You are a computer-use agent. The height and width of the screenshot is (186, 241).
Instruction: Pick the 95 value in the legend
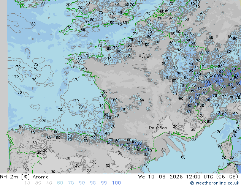93,183
